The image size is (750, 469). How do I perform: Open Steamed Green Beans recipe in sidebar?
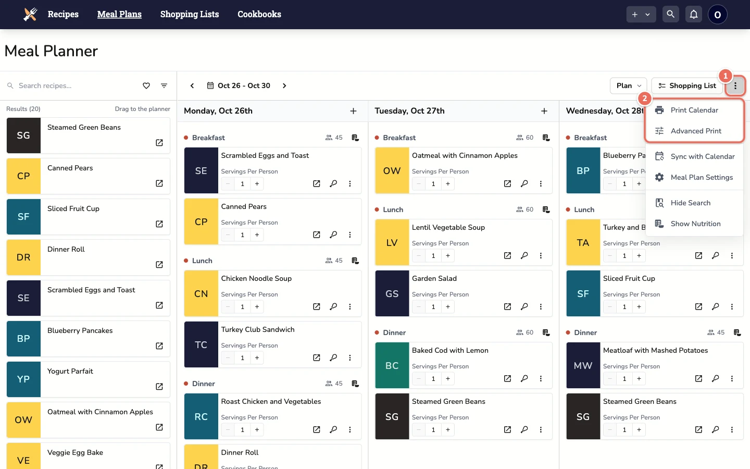[x=159, y=143]
